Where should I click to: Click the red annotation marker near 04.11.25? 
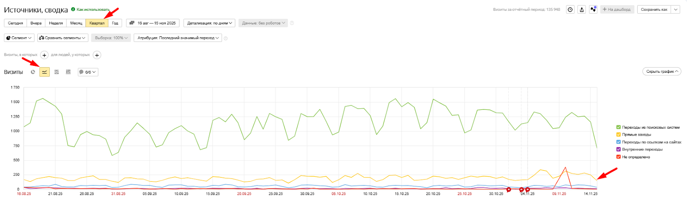pos(521,189)
